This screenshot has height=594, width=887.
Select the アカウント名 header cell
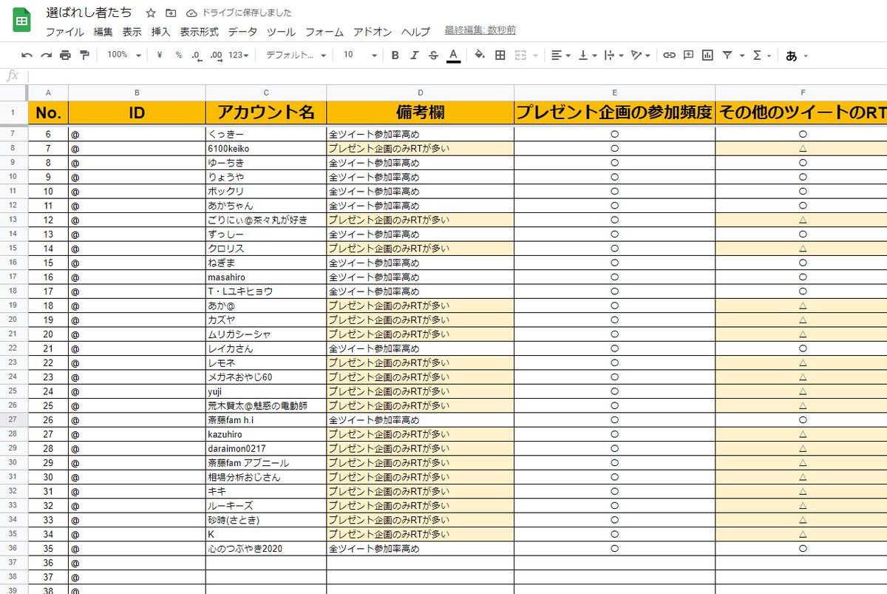click(266, 112)
